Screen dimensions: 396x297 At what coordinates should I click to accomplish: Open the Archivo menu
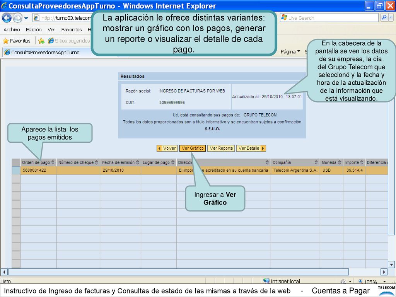(12, 29)
